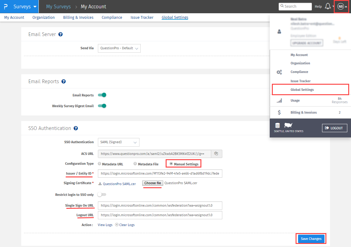Click the download icon beside QuestionPro SAML.cer
Screen dimensions: 351x247
[x=100, y=184]
